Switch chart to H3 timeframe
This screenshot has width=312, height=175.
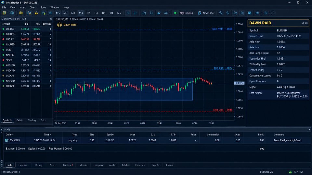88,13
